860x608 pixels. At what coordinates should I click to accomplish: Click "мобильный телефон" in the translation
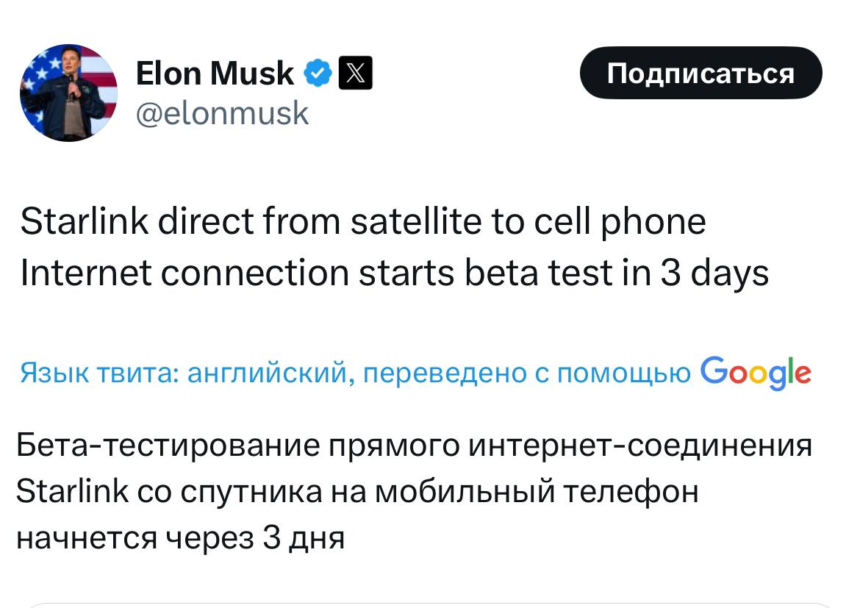click(x=537, y=490)
